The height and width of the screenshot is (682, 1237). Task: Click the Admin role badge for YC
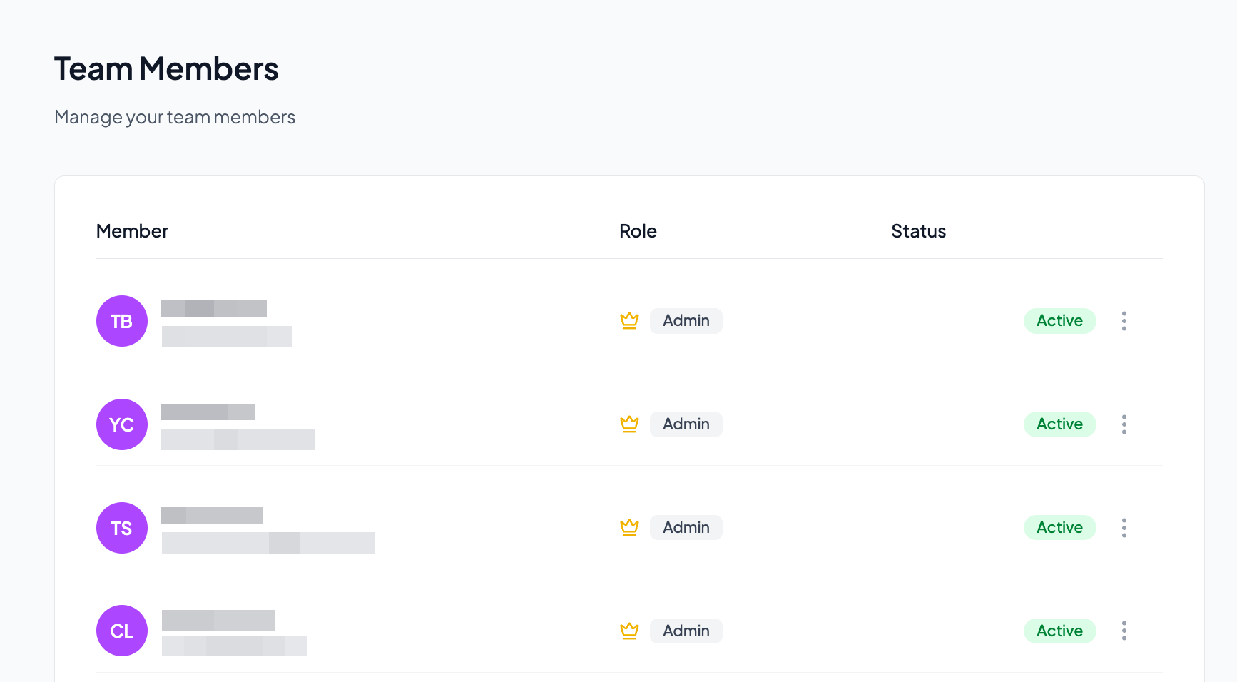coord(686,424)
